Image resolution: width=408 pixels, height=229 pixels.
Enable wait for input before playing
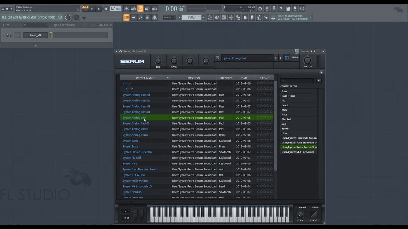click(x=134, y=9)
